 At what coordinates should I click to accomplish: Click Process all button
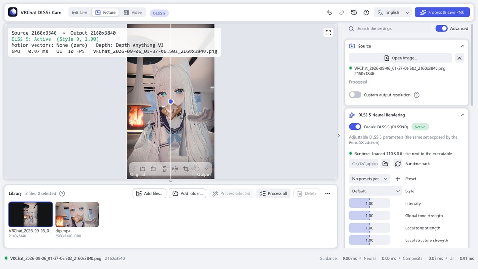pyautogui.click(x=274, y=193)
